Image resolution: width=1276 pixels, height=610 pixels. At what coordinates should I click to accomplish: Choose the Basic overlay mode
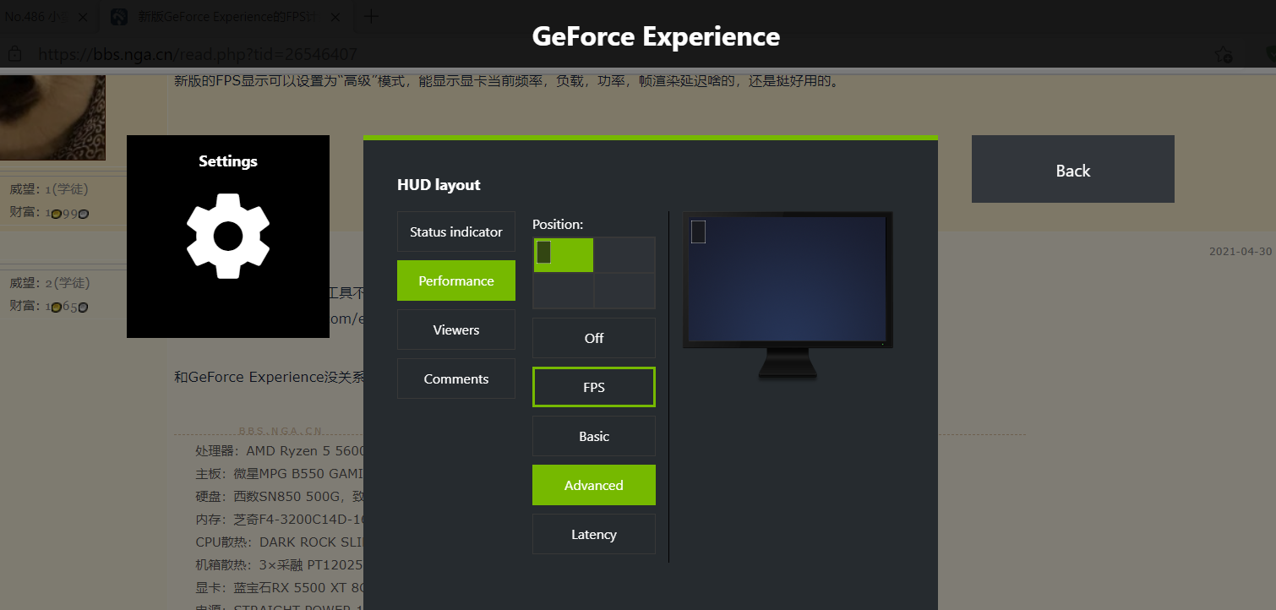click(x=594, y=436)
